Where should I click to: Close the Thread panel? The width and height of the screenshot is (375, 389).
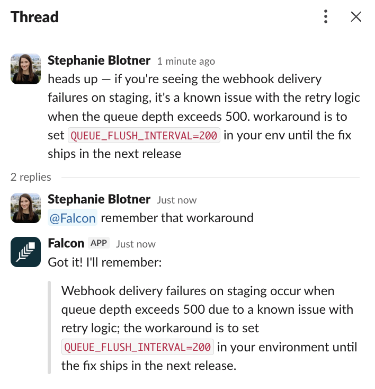coord(356,17)
